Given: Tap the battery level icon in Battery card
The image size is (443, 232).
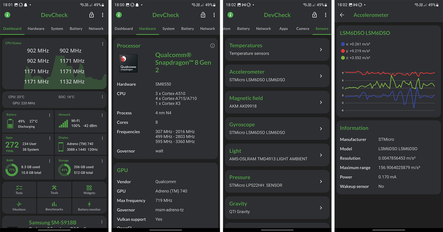Looking at the screenshot, I should coord(10,123).
